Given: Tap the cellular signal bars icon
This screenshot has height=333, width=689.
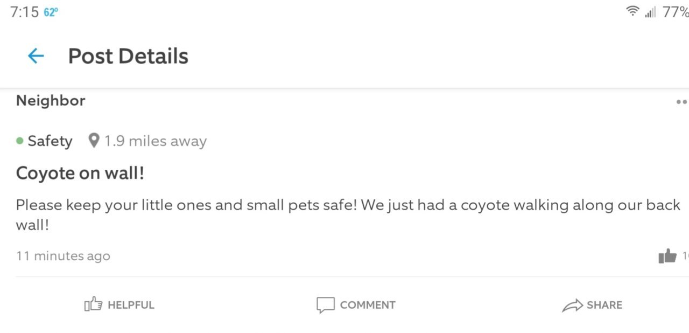Looking at the screenshot, I should (x=650, y=11).
